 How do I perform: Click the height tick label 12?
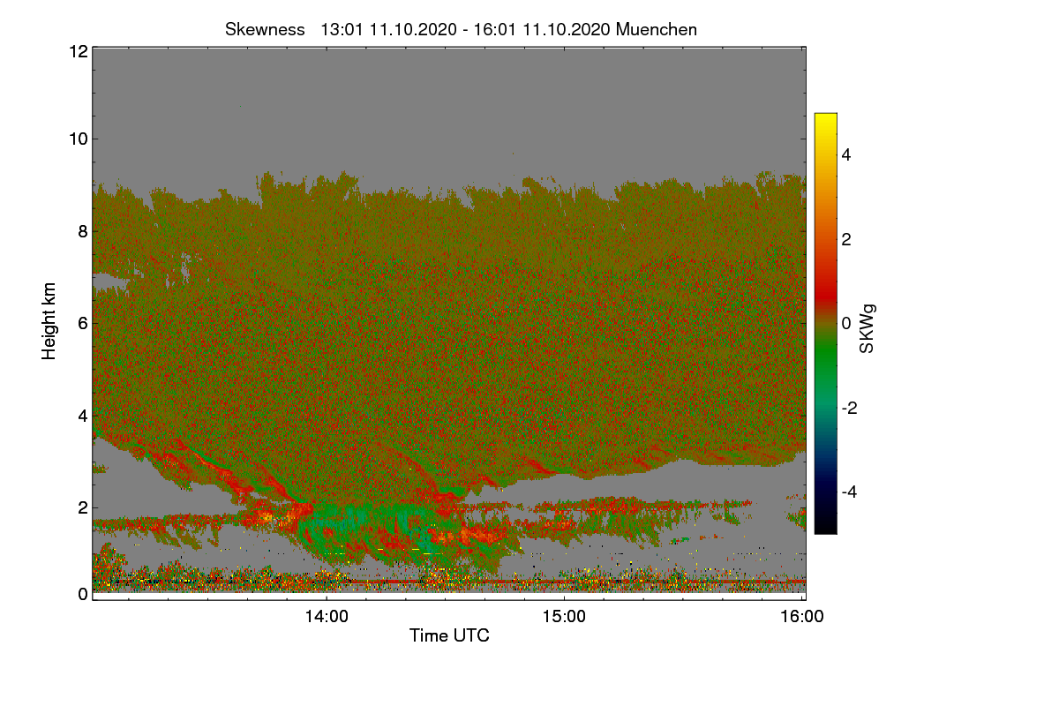pyautogui.click(x=77, y=52)
